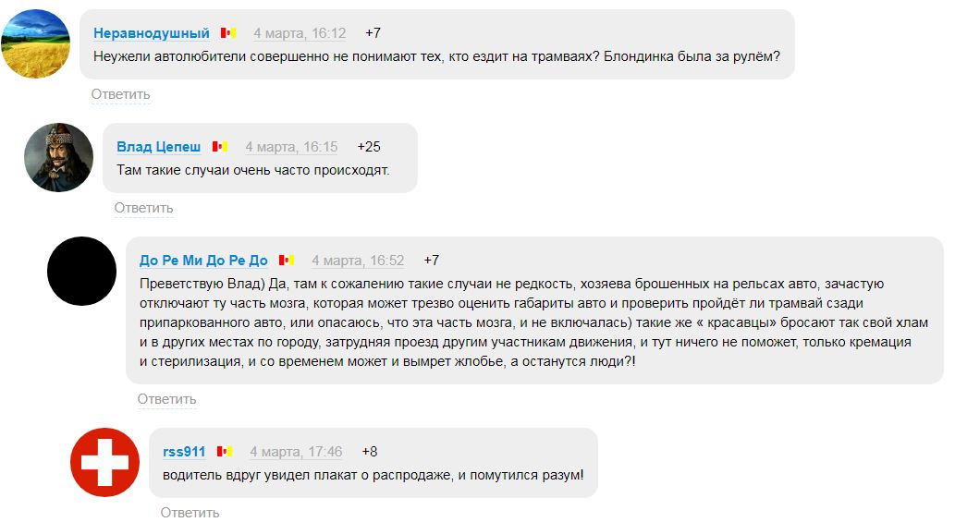The height and width of the screenshot is (522, 955).
Task: Reply to the rss911 comment
Action: [190, 512]
